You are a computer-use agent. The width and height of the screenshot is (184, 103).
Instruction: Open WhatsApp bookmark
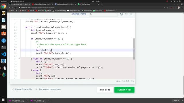click(98, 11)
